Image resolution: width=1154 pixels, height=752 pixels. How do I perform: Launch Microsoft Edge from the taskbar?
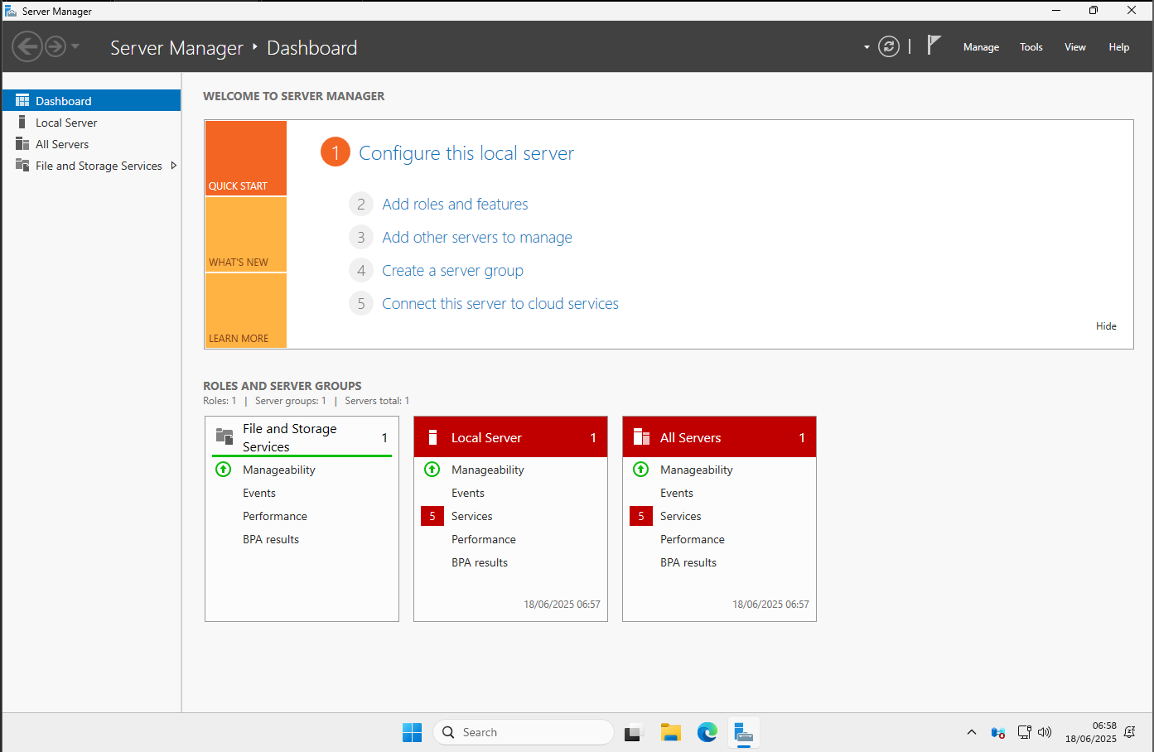click(707, 732)
